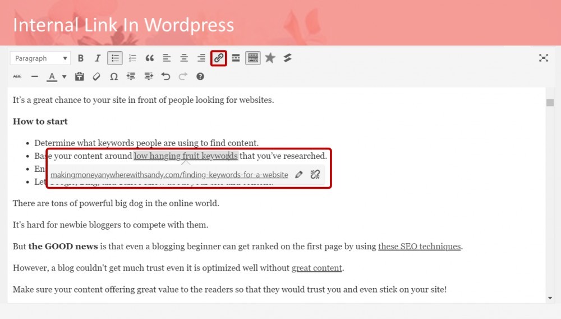
Task: Toggle Paste as text mode
Action: tap(80, 76)
